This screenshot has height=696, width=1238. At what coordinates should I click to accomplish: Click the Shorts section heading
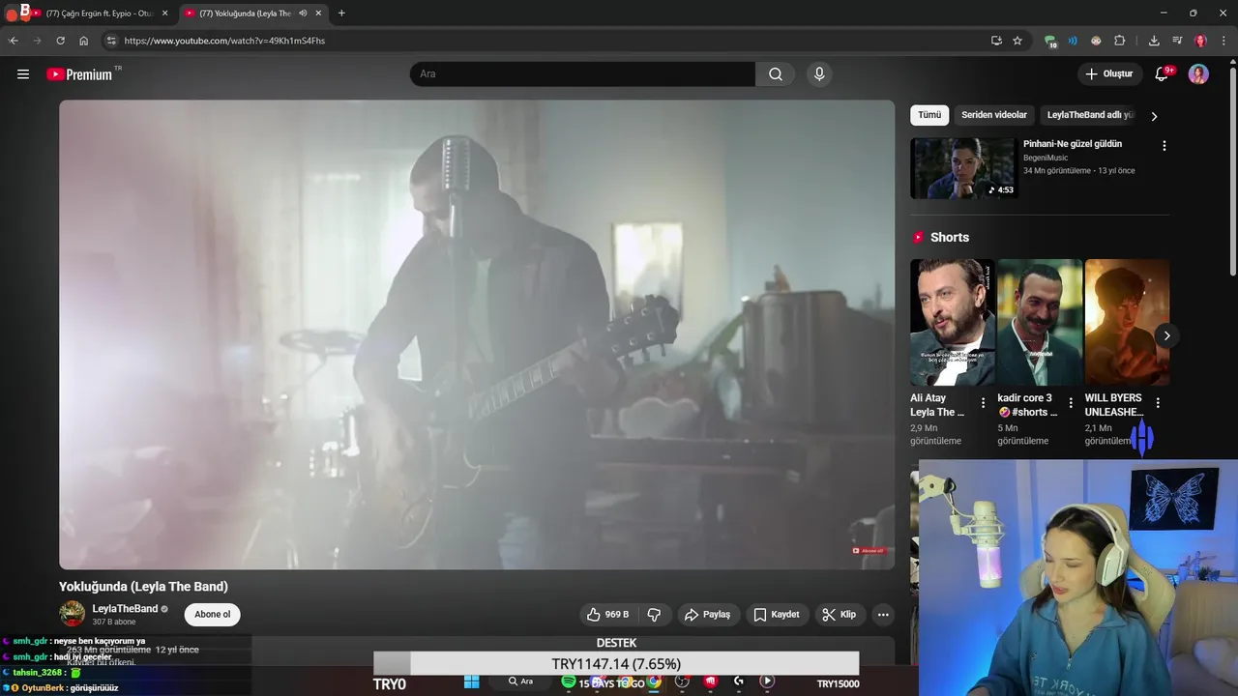pyautogui.click(x=950, y=238)
